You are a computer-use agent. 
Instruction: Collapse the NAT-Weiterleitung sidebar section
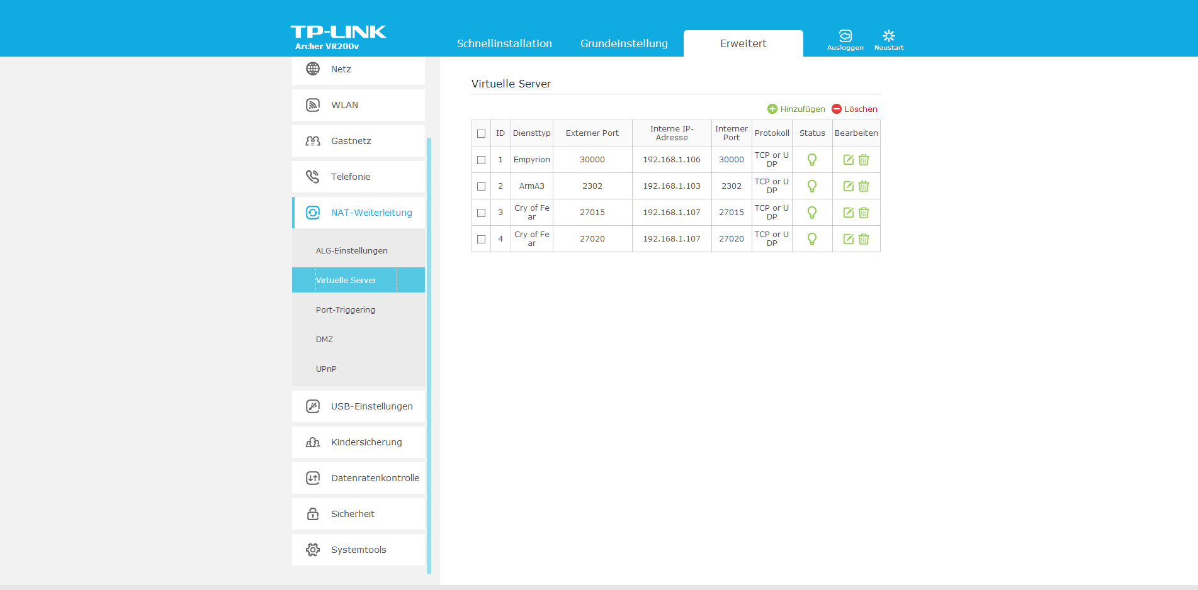[x=371, y=213]
